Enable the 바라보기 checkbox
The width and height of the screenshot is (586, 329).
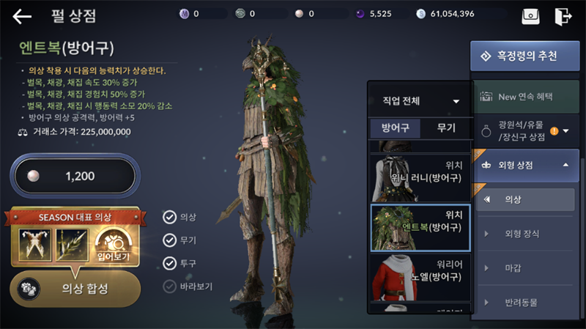click(170, 287)
